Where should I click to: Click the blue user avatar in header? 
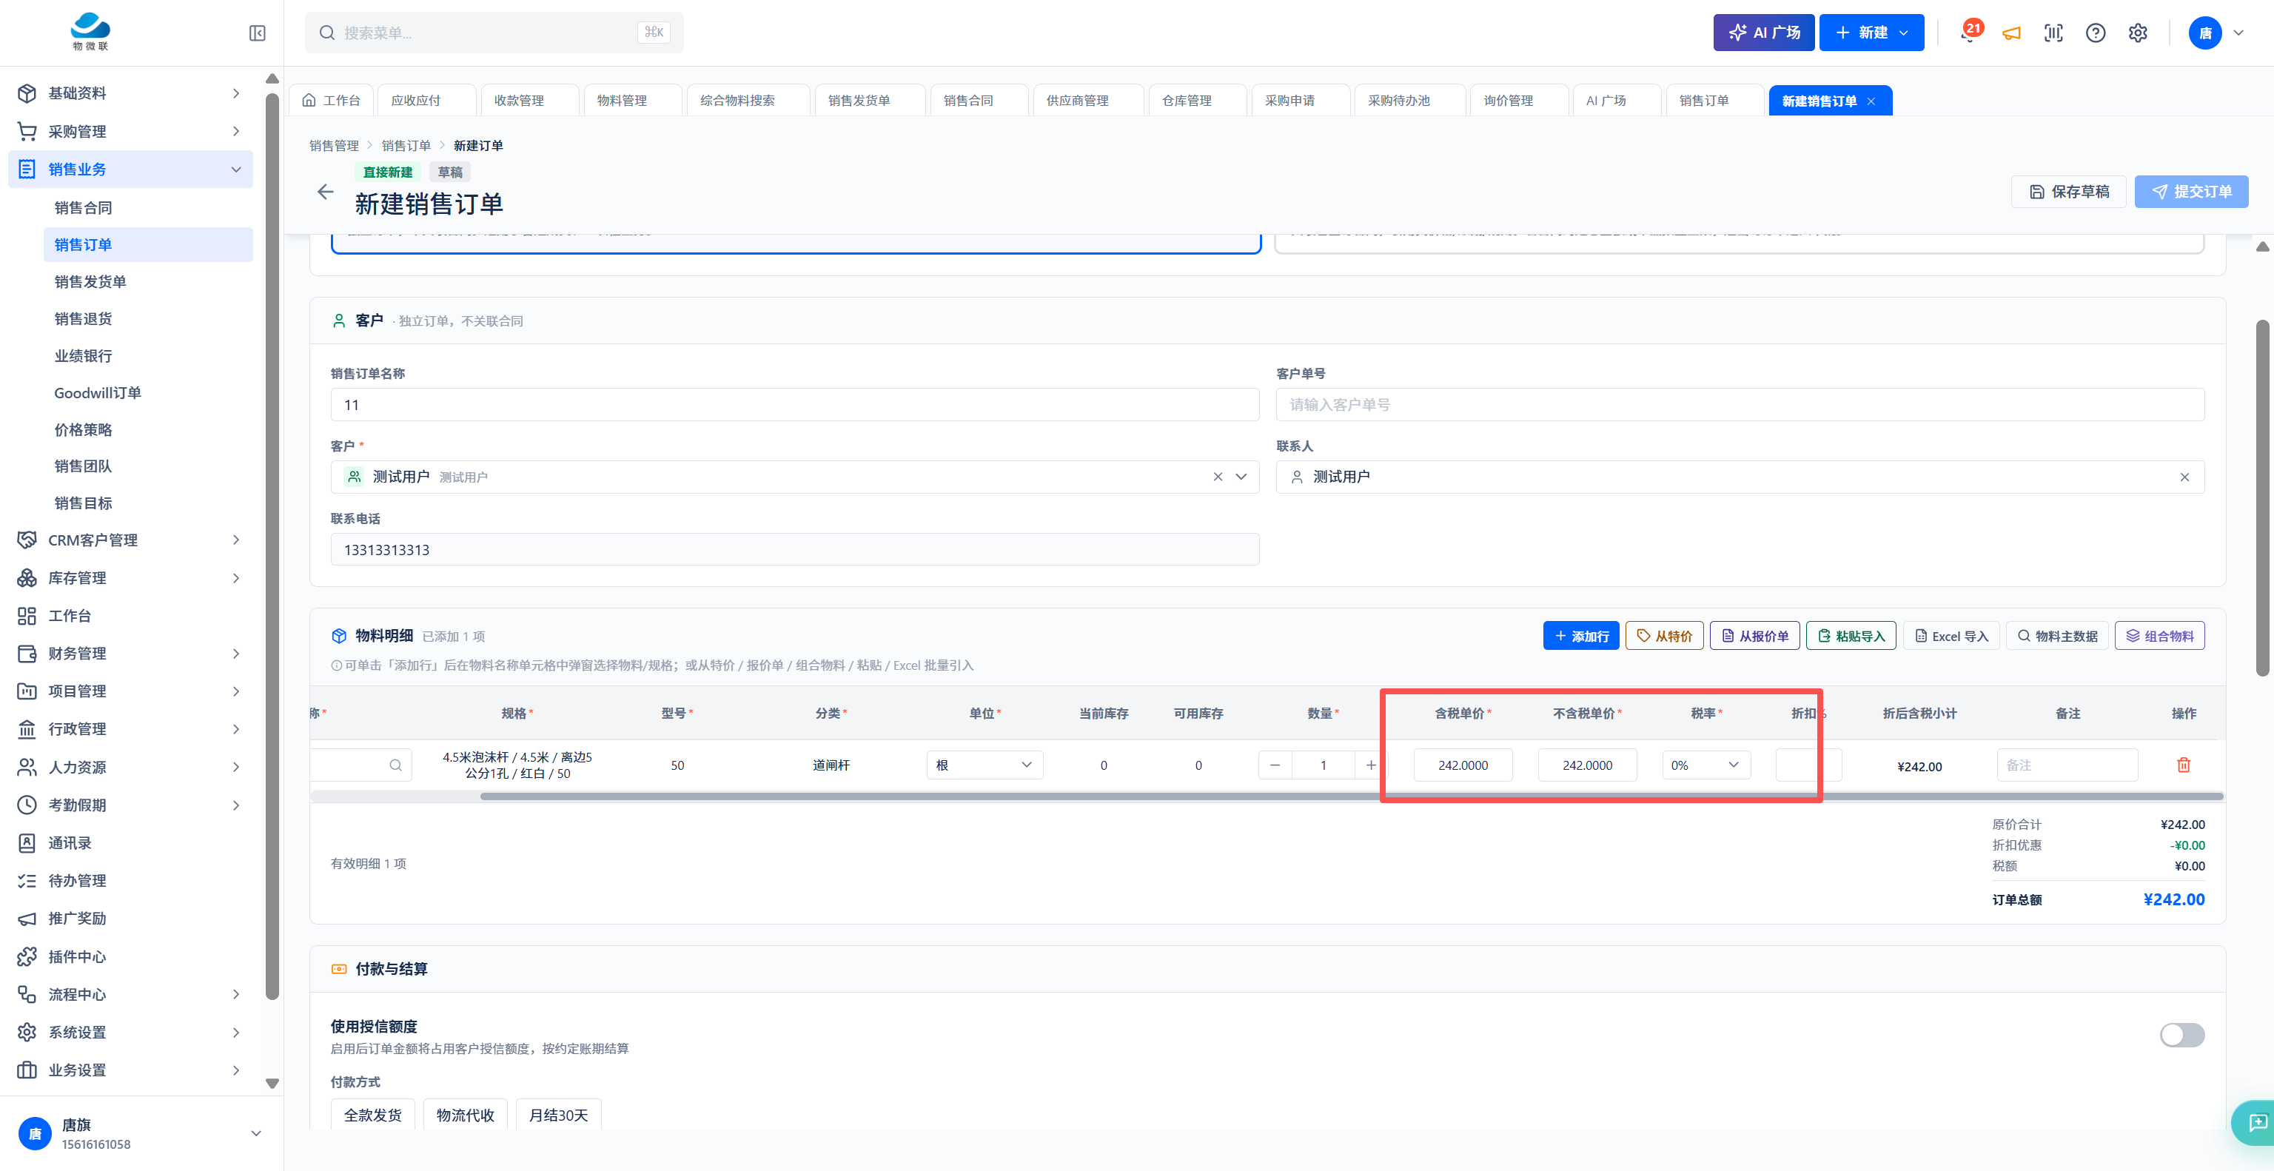click(2204, 33)
